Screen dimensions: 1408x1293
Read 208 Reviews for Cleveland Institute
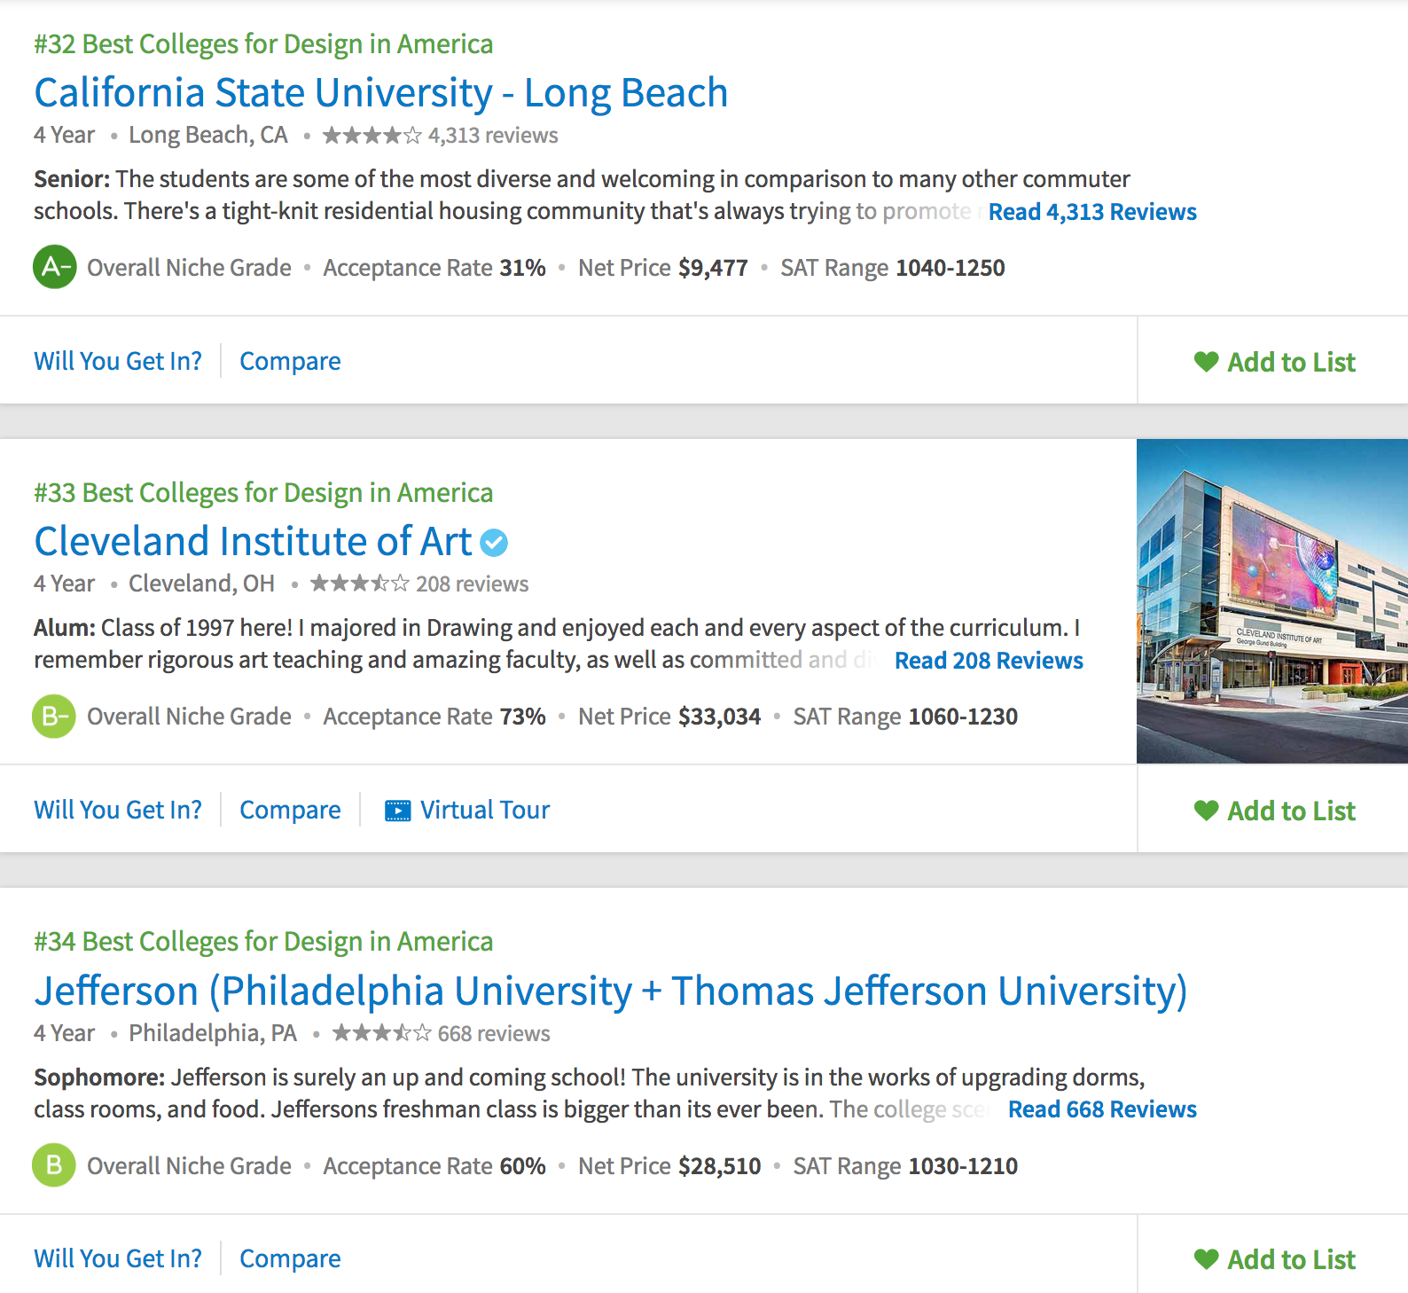pos(989,661)
